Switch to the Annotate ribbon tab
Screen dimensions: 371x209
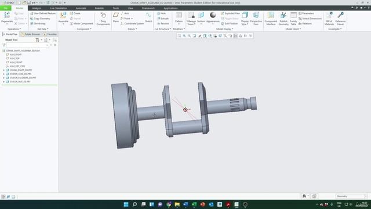[81, 8]
